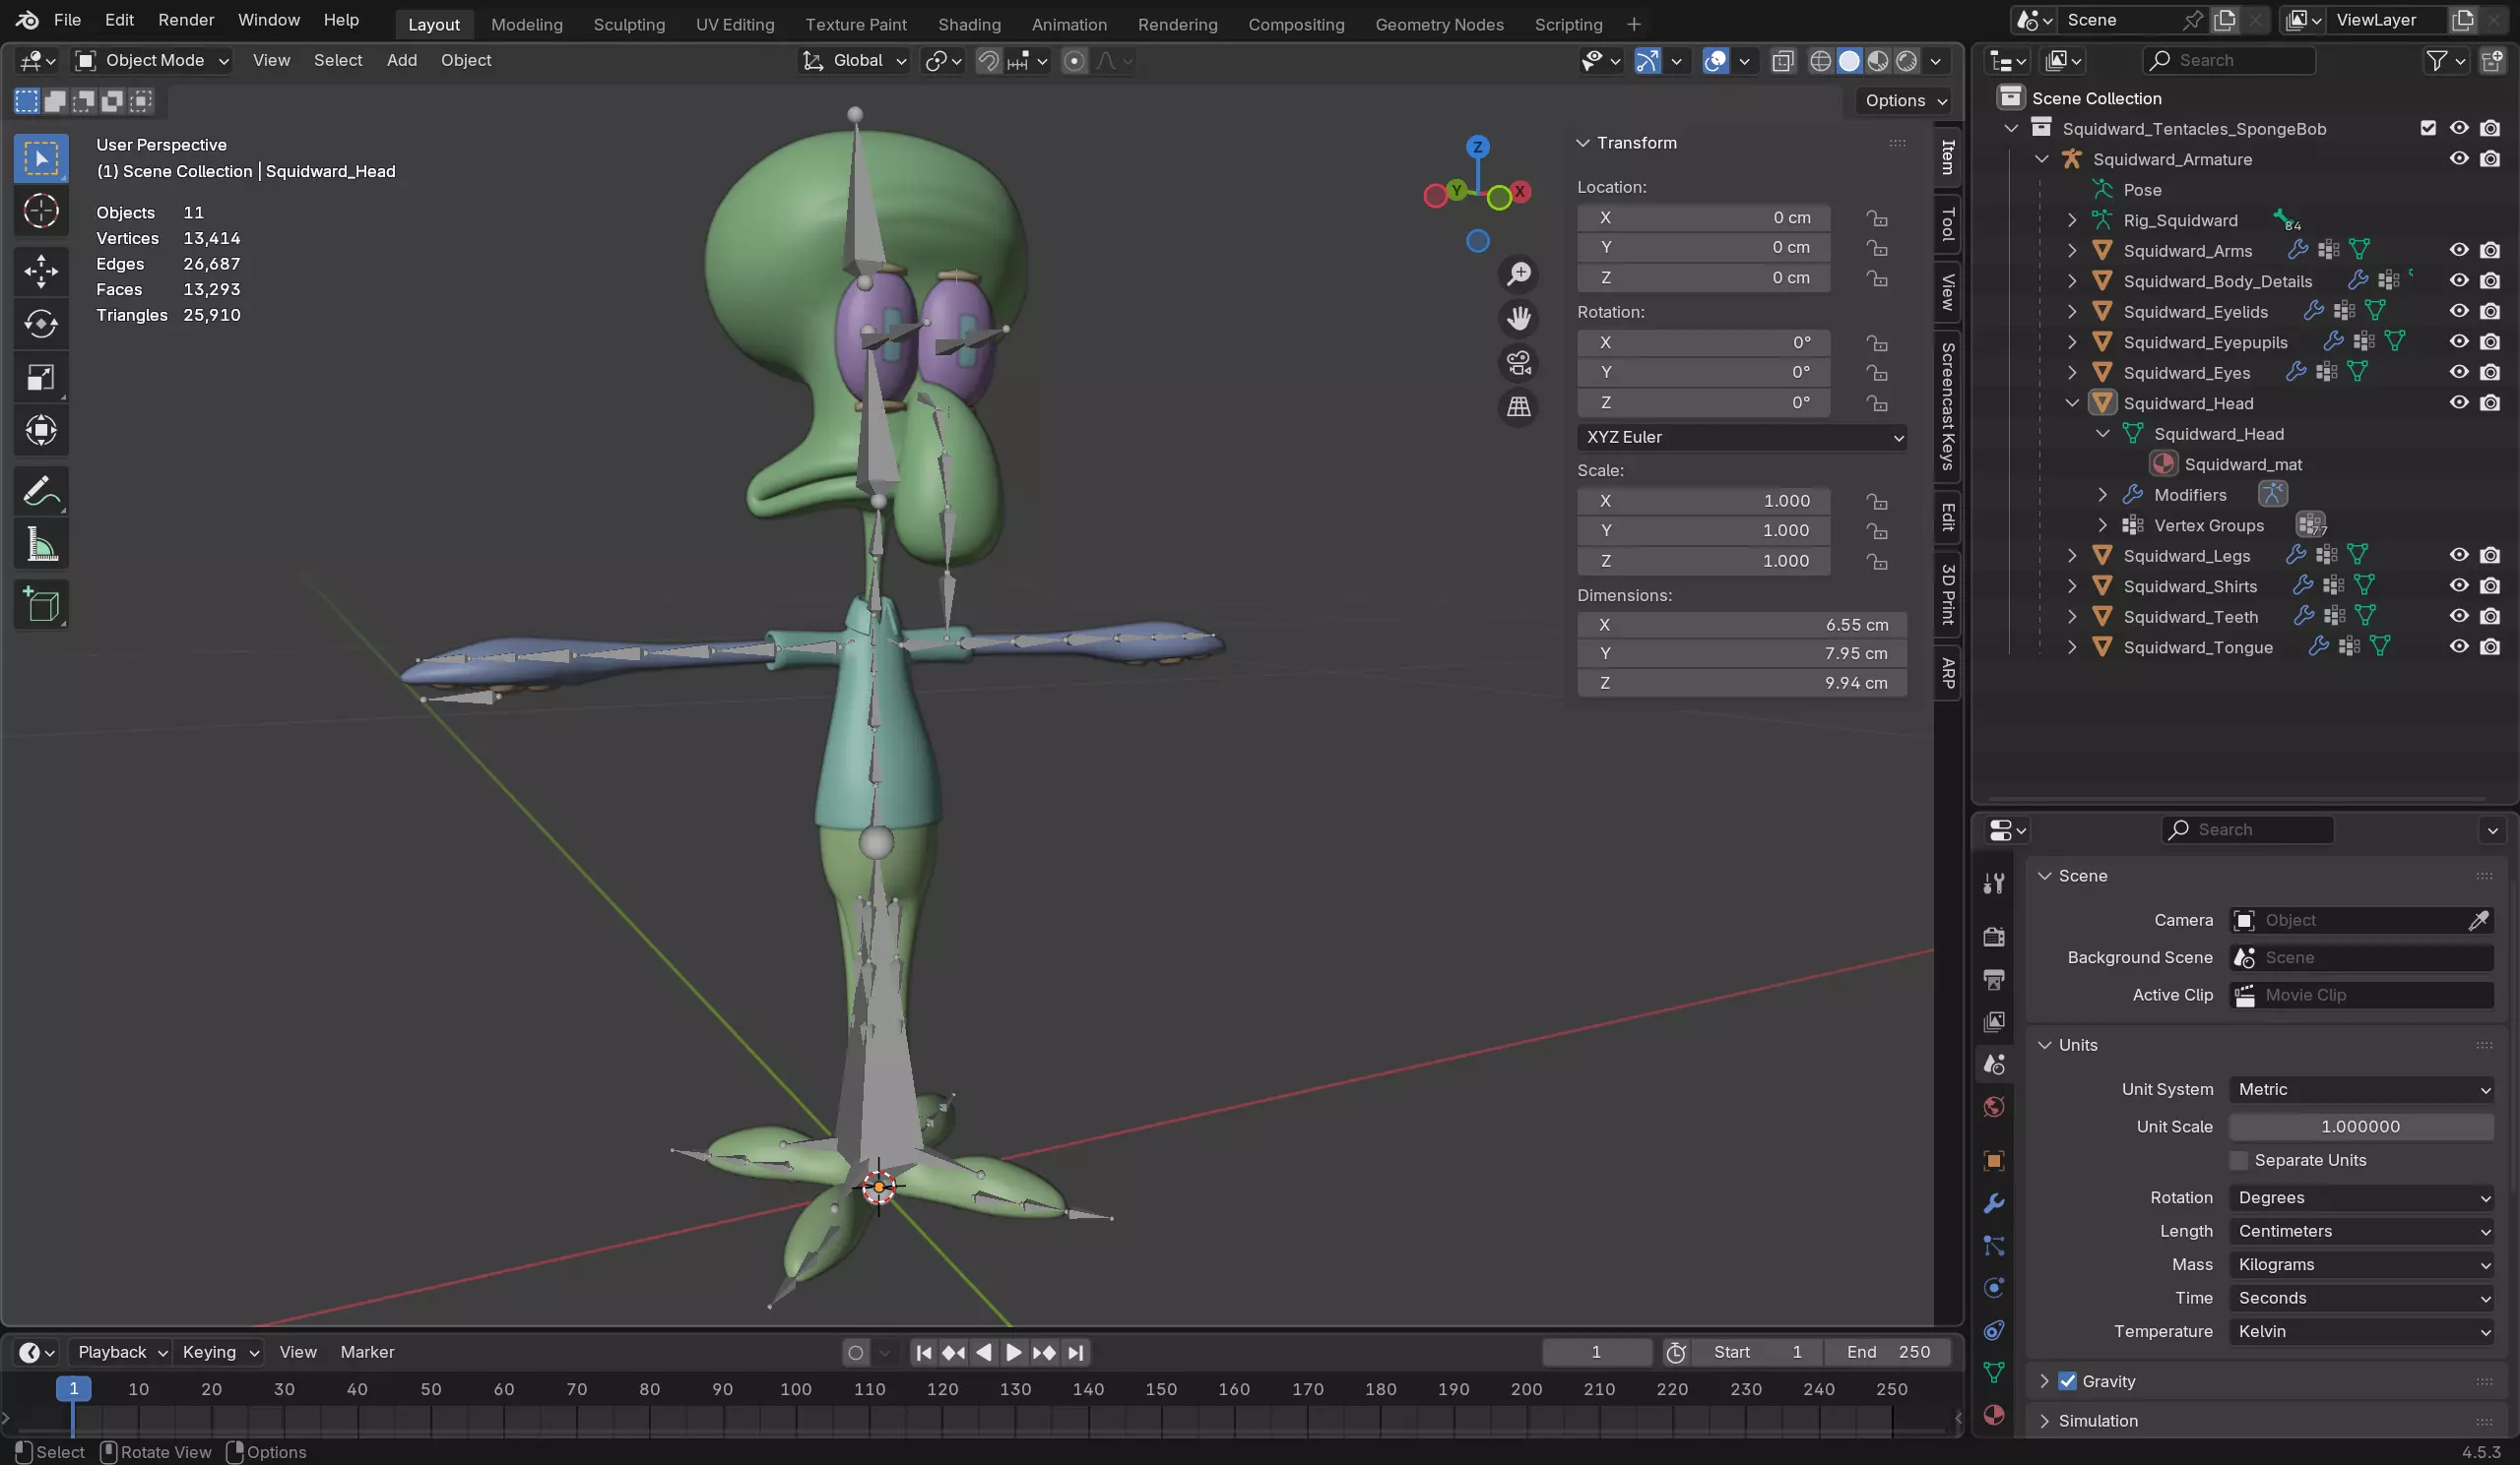The height and width of the screenshot is (1465, 2520).
Task: Click the pan view hand icon
Action: coord(1519,319)
